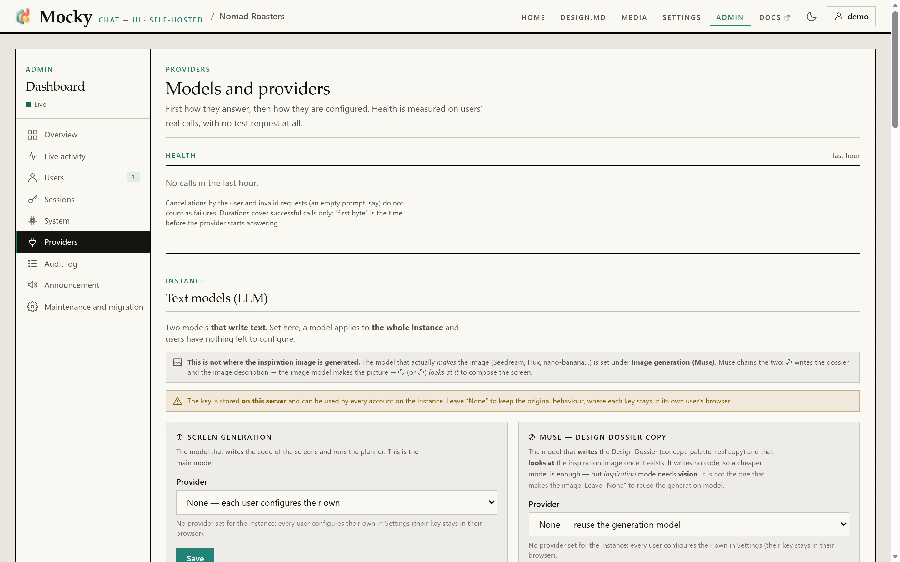This screenshot has height=562, width=900.
Task: Click the Mocky wordmark
Action: coord(65,17)
